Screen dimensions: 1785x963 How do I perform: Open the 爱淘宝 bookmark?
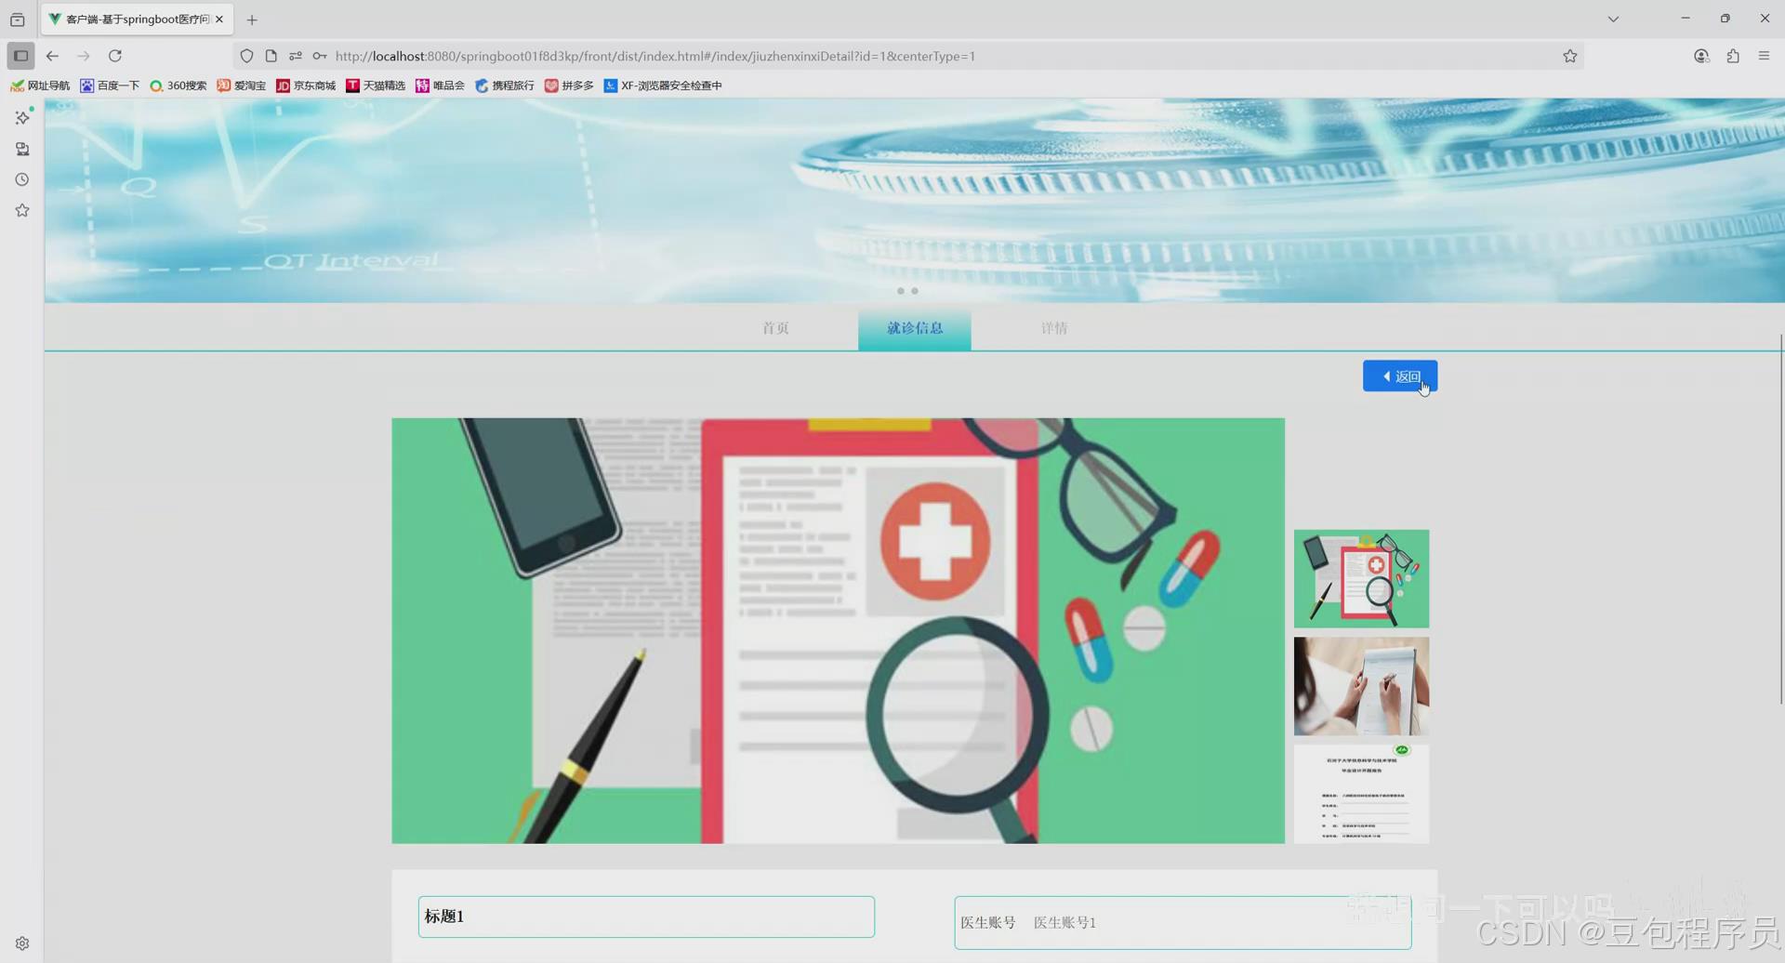point(242,86)
